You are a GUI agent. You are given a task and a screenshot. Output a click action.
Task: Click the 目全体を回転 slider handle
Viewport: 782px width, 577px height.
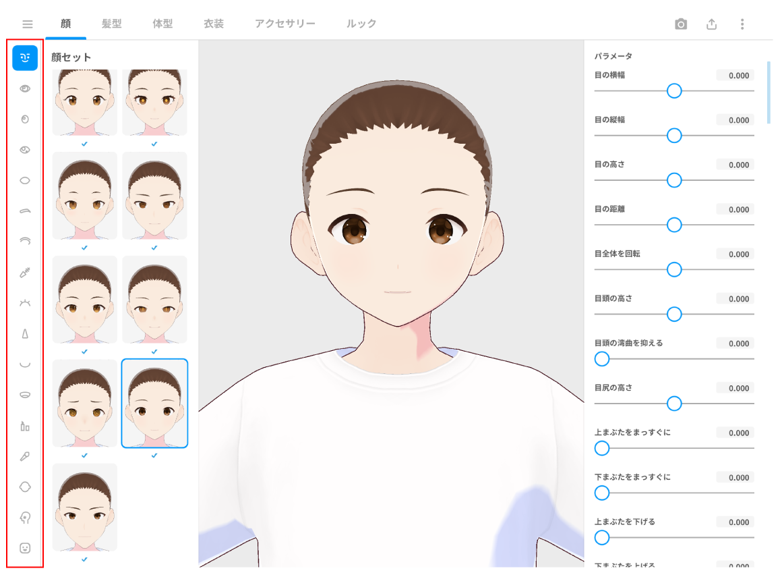674,269
